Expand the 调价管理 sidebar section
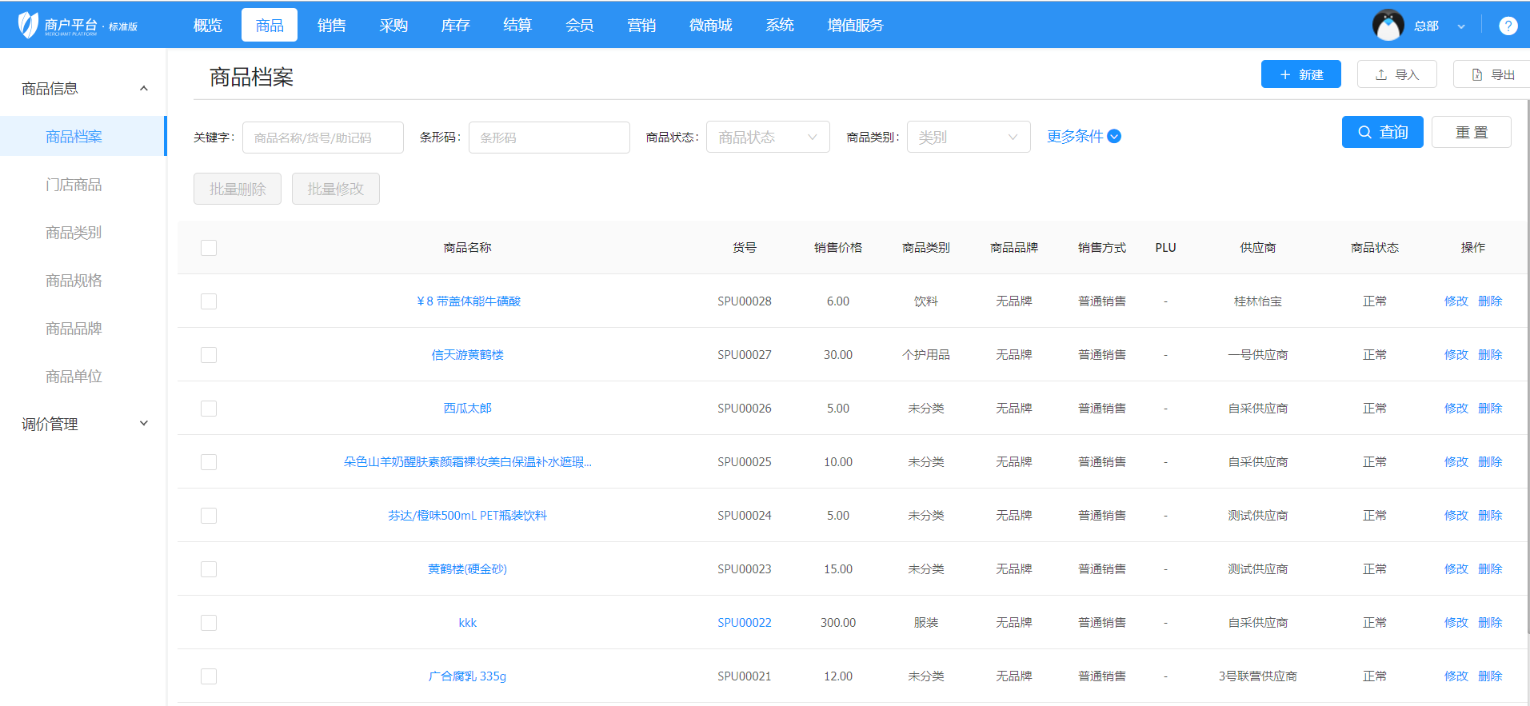1530x706 pixels. click(83, 424)
